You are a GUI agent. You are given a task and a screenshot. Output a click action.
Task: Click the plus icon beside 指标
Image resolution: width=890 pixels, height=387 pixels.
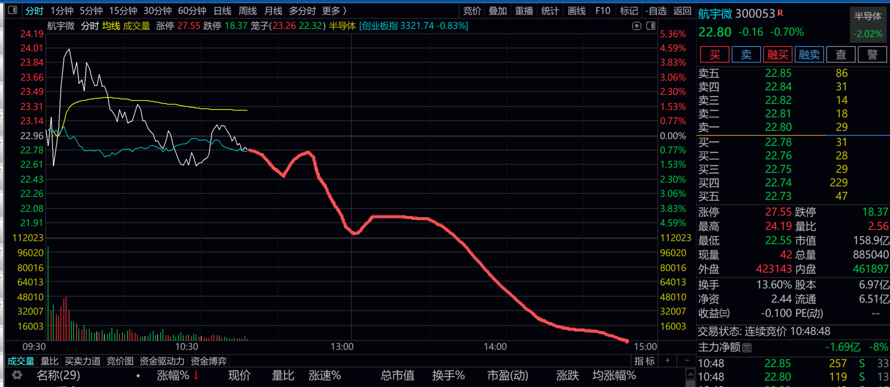tap(667, 360)
